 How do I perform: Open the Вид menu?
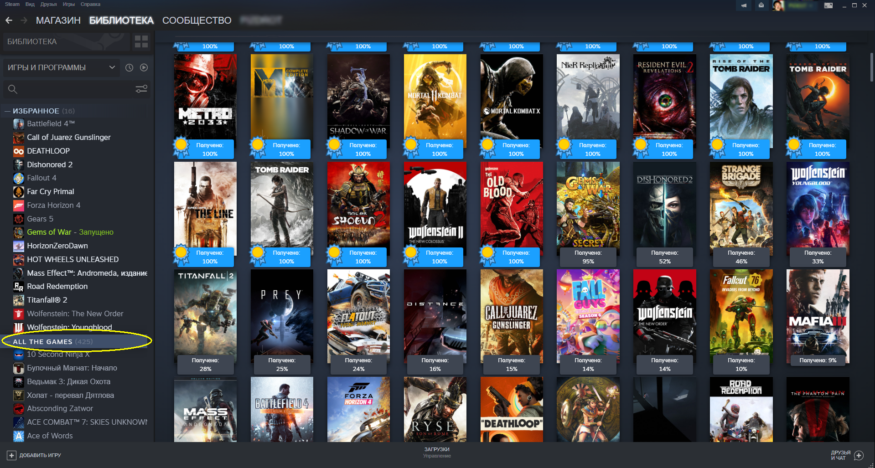30,4
